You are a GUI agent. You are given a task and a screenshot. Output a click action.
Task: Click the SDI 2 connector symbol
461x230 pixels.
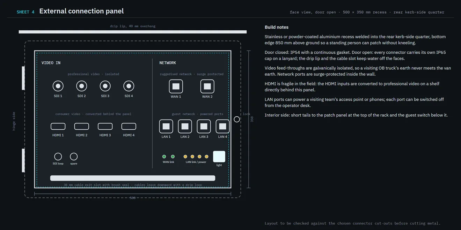(x=82, y=86)
